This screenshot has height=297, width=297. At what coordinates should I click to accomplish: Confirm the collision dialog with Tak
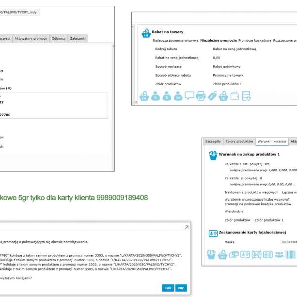[168, 288]
